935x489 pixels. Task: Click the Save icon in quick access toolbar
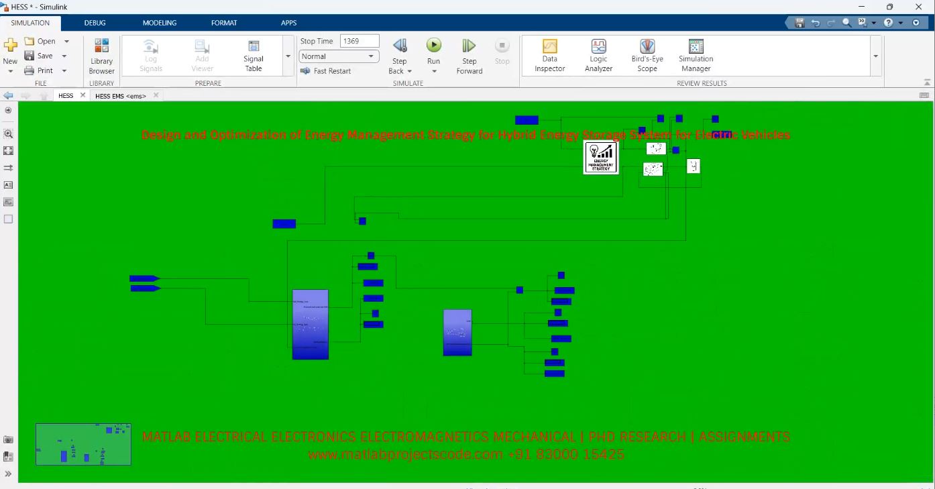(x=799, y=22)
